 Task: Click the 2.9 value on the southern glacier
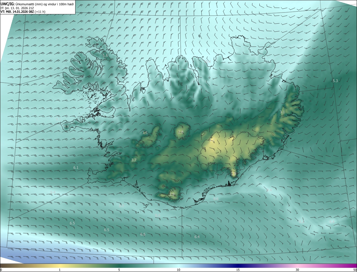[x=172, y=194]
